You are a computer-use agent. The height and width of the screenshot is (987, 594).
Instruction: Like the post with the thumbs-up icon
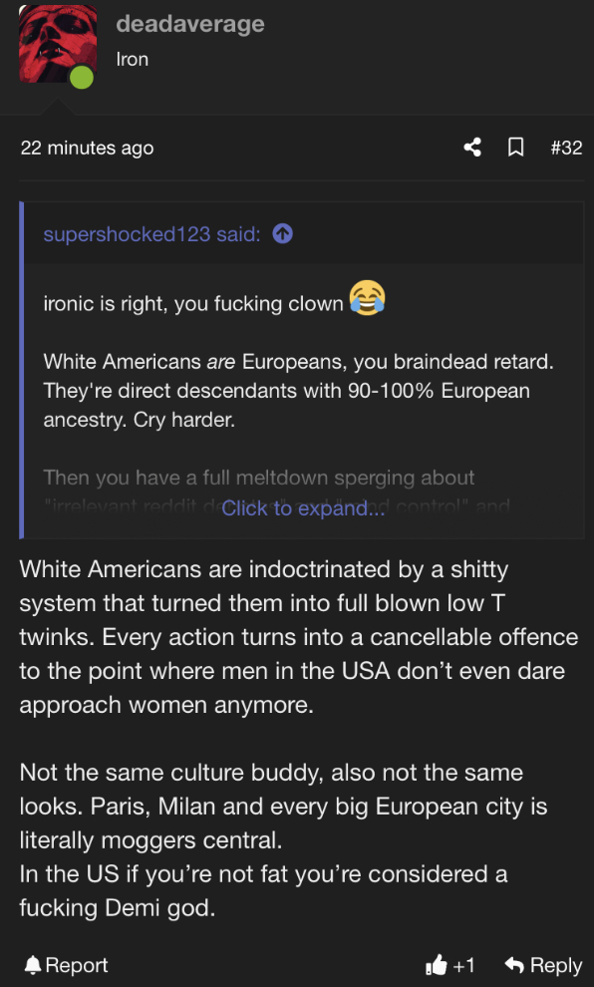coord(437,964)
